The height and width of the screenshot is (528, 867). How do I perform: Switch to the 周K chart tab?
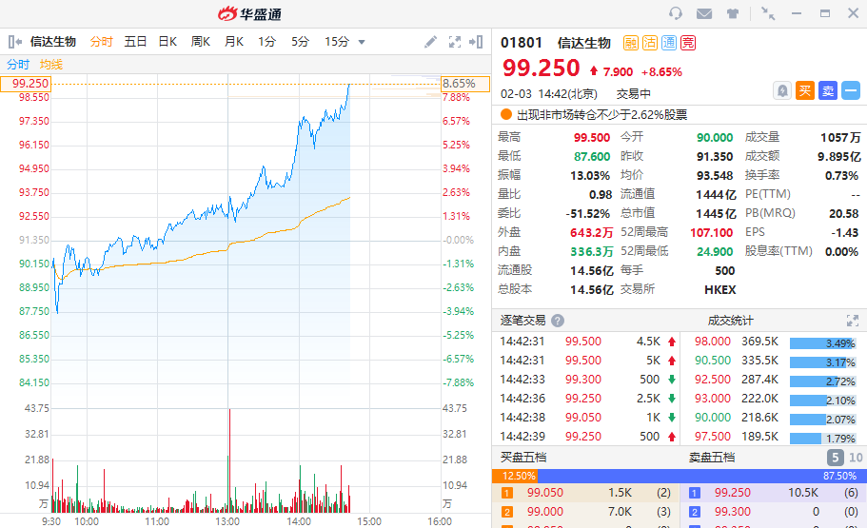pos(200,42)
